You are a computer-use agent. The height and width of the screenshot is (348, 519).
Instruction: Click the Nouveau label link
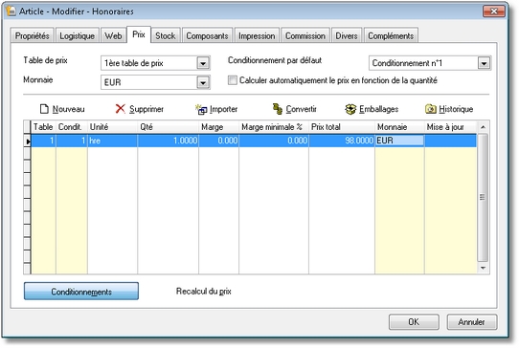[69, 109]
